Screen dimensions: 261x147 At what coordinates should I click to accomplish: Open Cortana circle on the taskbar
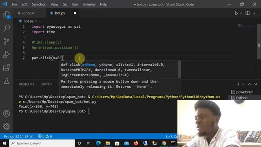tap(80, 143)
